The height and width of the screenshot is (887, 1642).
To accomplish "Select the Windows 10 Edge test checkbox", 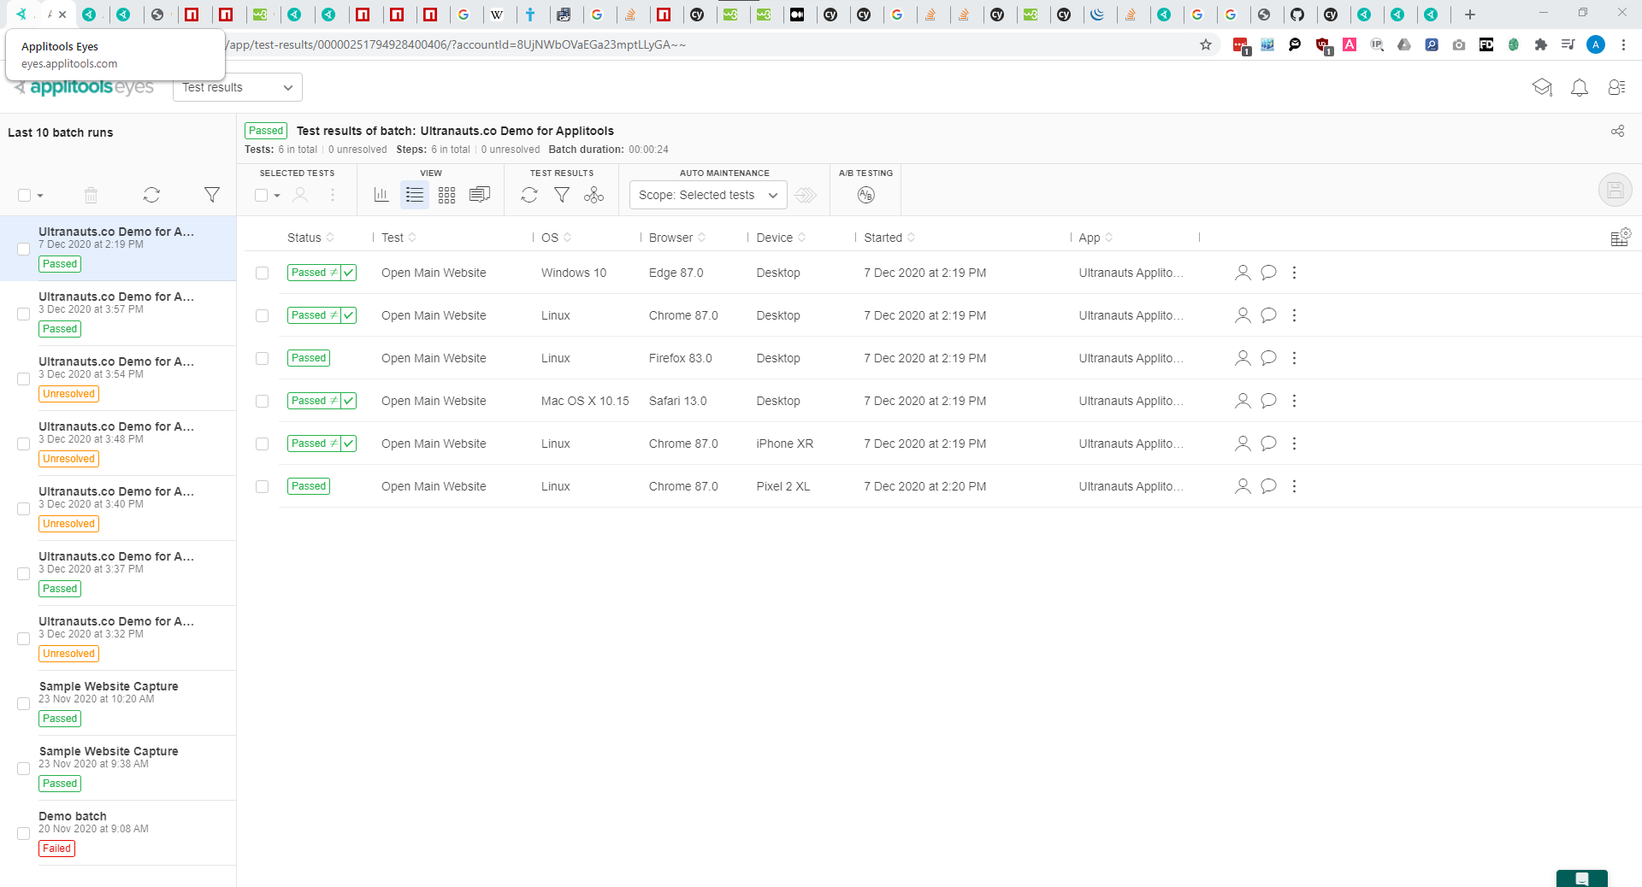I will 263,273.
